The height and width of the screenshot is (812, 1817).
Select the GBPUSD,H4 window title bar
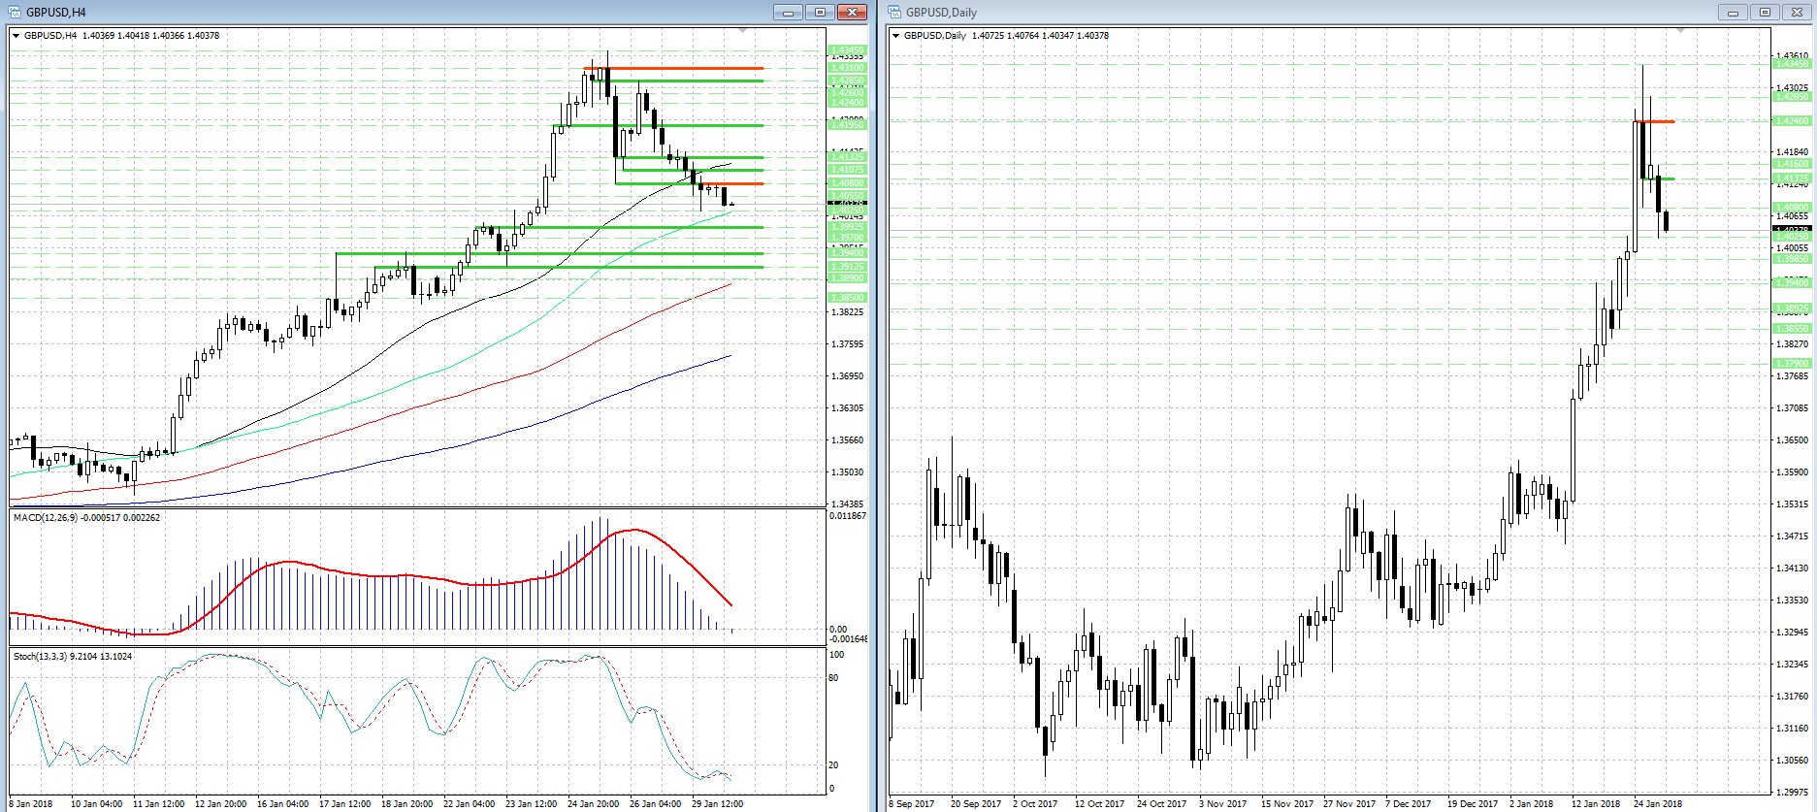coord(388,13)
